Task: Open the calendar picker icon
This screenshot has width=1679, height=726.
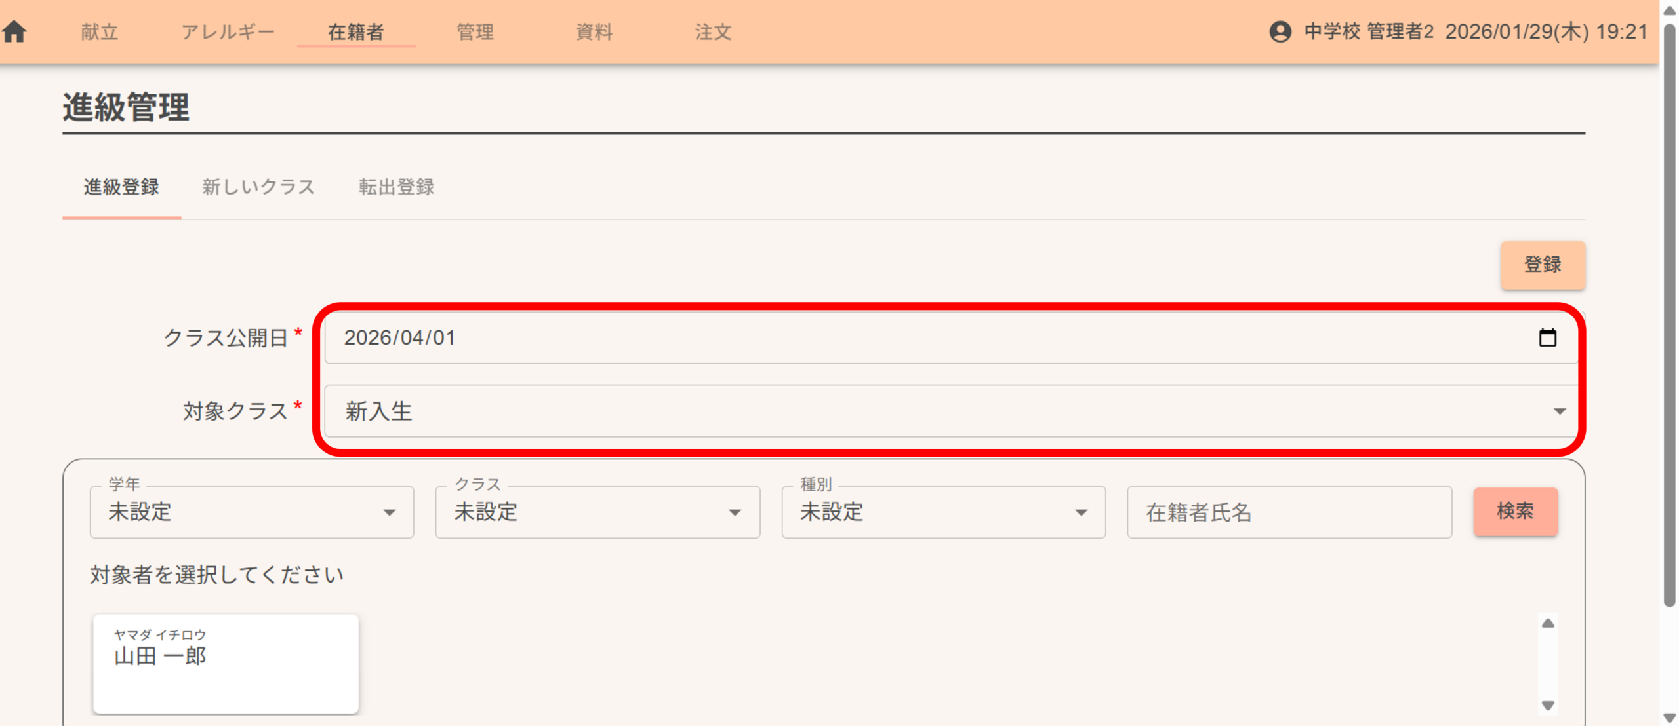Action: 1547,337
